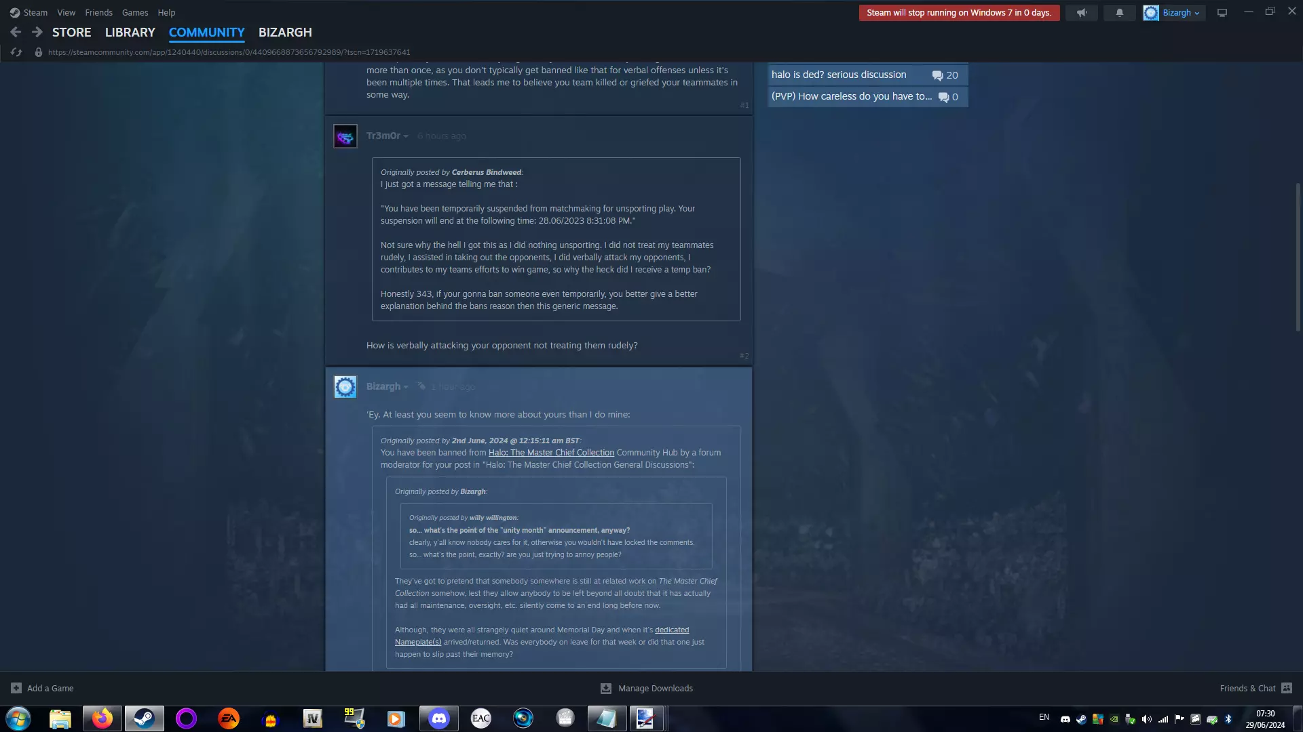Switch to the LIBRARY tab

130,32
